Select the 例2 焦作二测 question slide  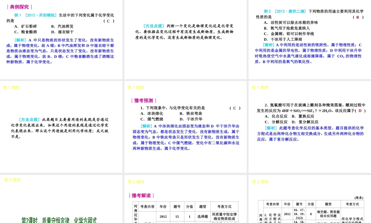[310, 39]
